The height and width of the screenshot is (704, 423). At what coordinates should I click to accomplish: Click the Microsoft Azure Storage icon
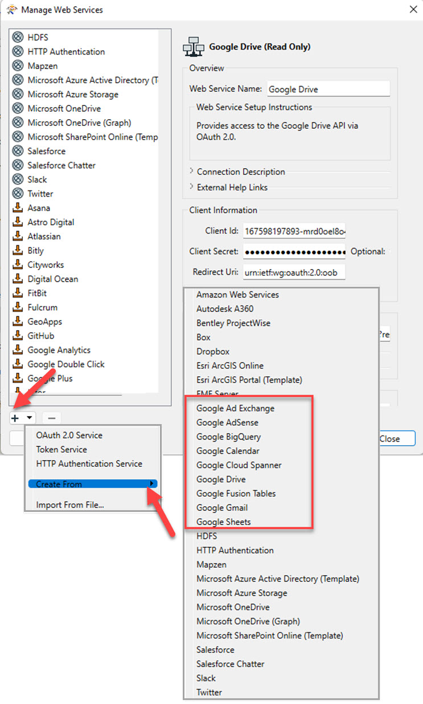pyautogui.click(x=18, y=94)
